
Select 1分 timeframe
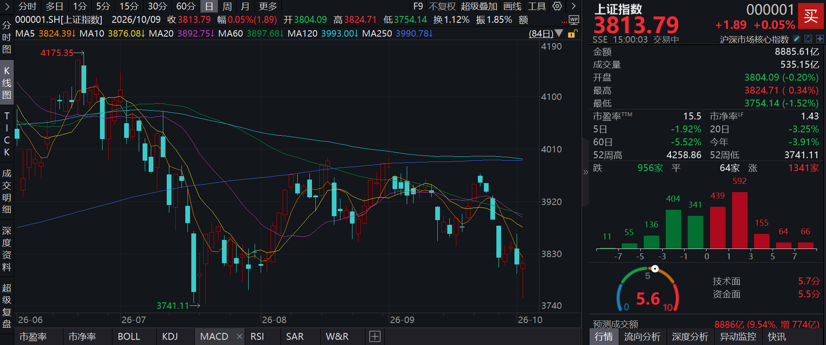click(x=80, y=6)
